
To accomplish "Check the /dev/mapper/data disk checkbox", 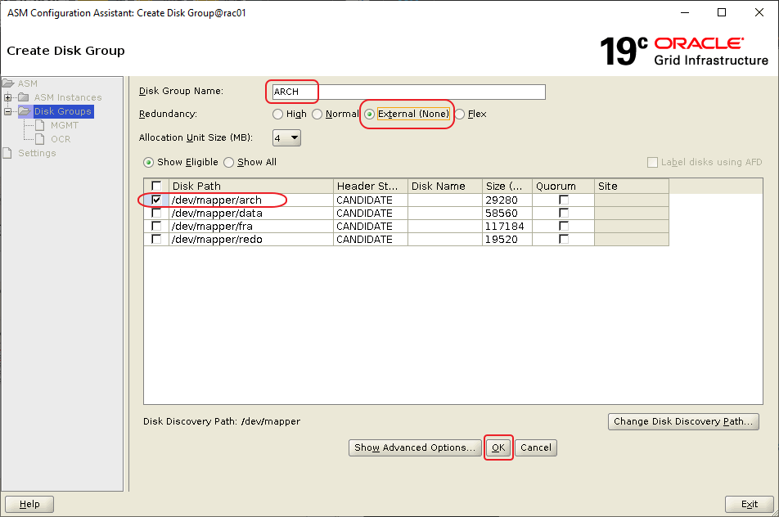I will tap(156, 214).
